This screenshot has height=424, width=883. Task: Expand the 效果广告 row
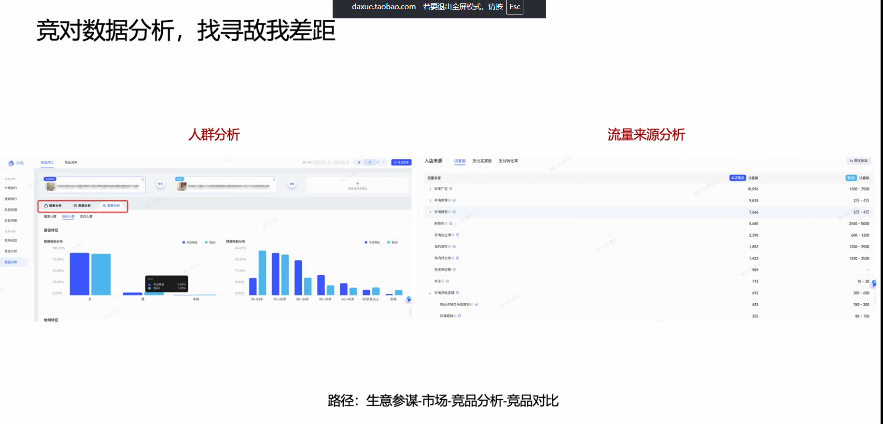pos(430,189)
